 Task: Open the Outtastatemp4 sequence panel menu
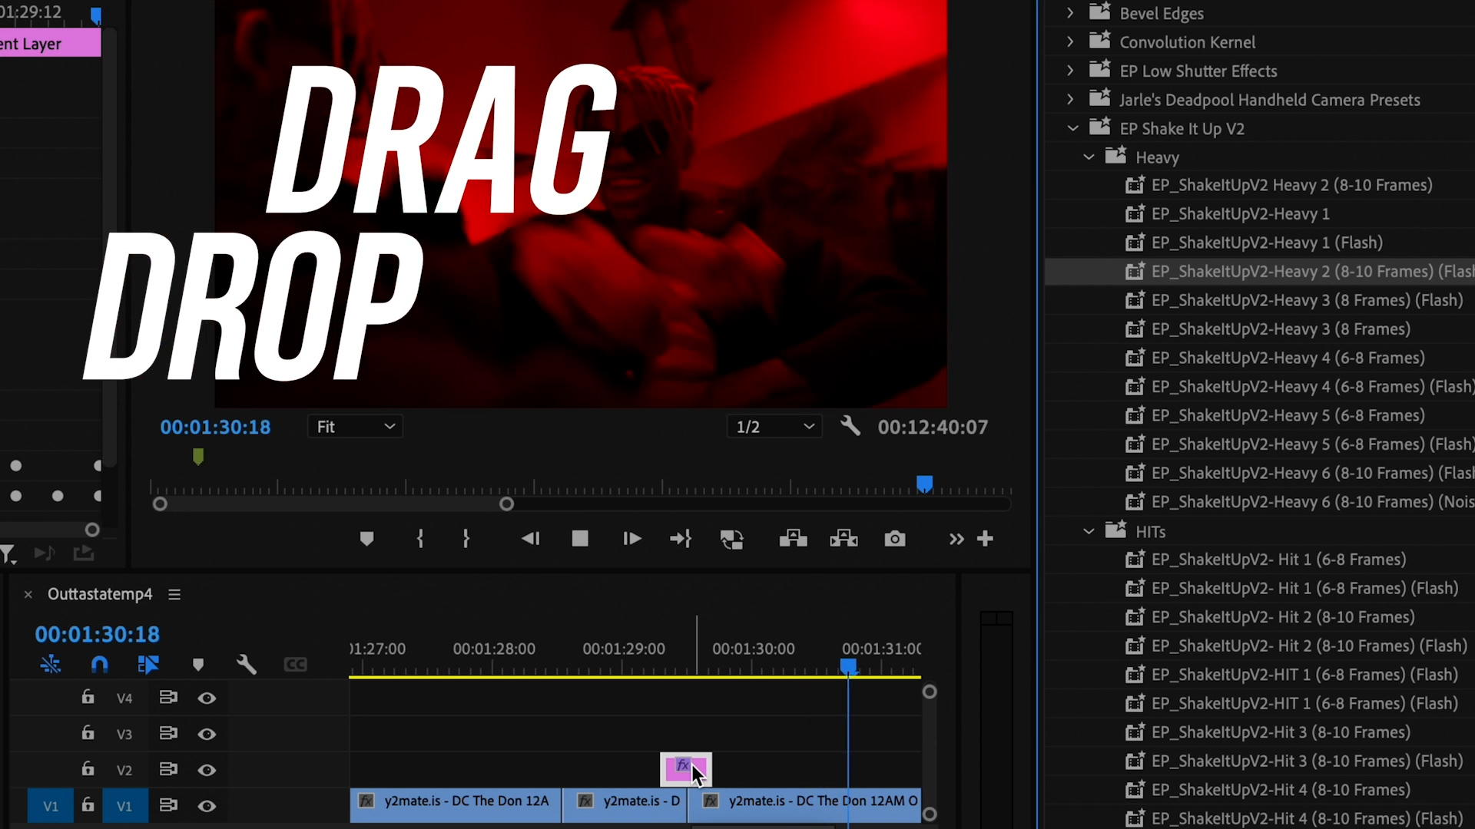coord(174,595)
